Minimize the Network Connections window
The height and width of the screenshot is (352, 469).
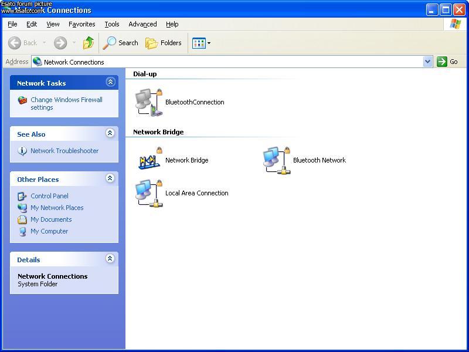(x=431, y=10)
